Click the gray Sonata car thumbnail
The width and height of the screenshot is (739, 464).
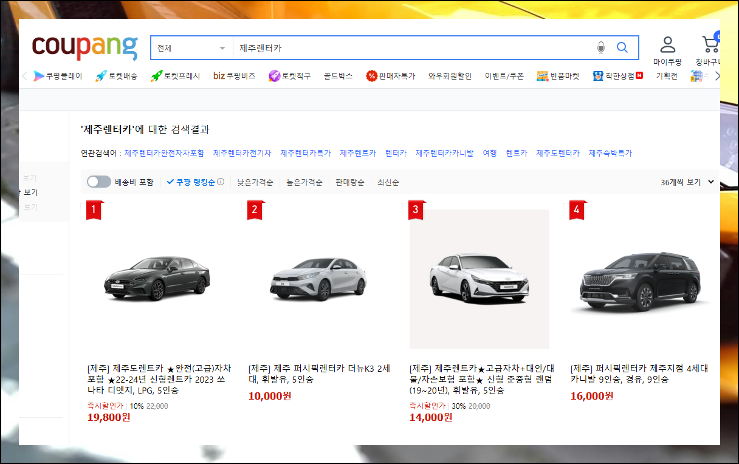pos(157,279)
